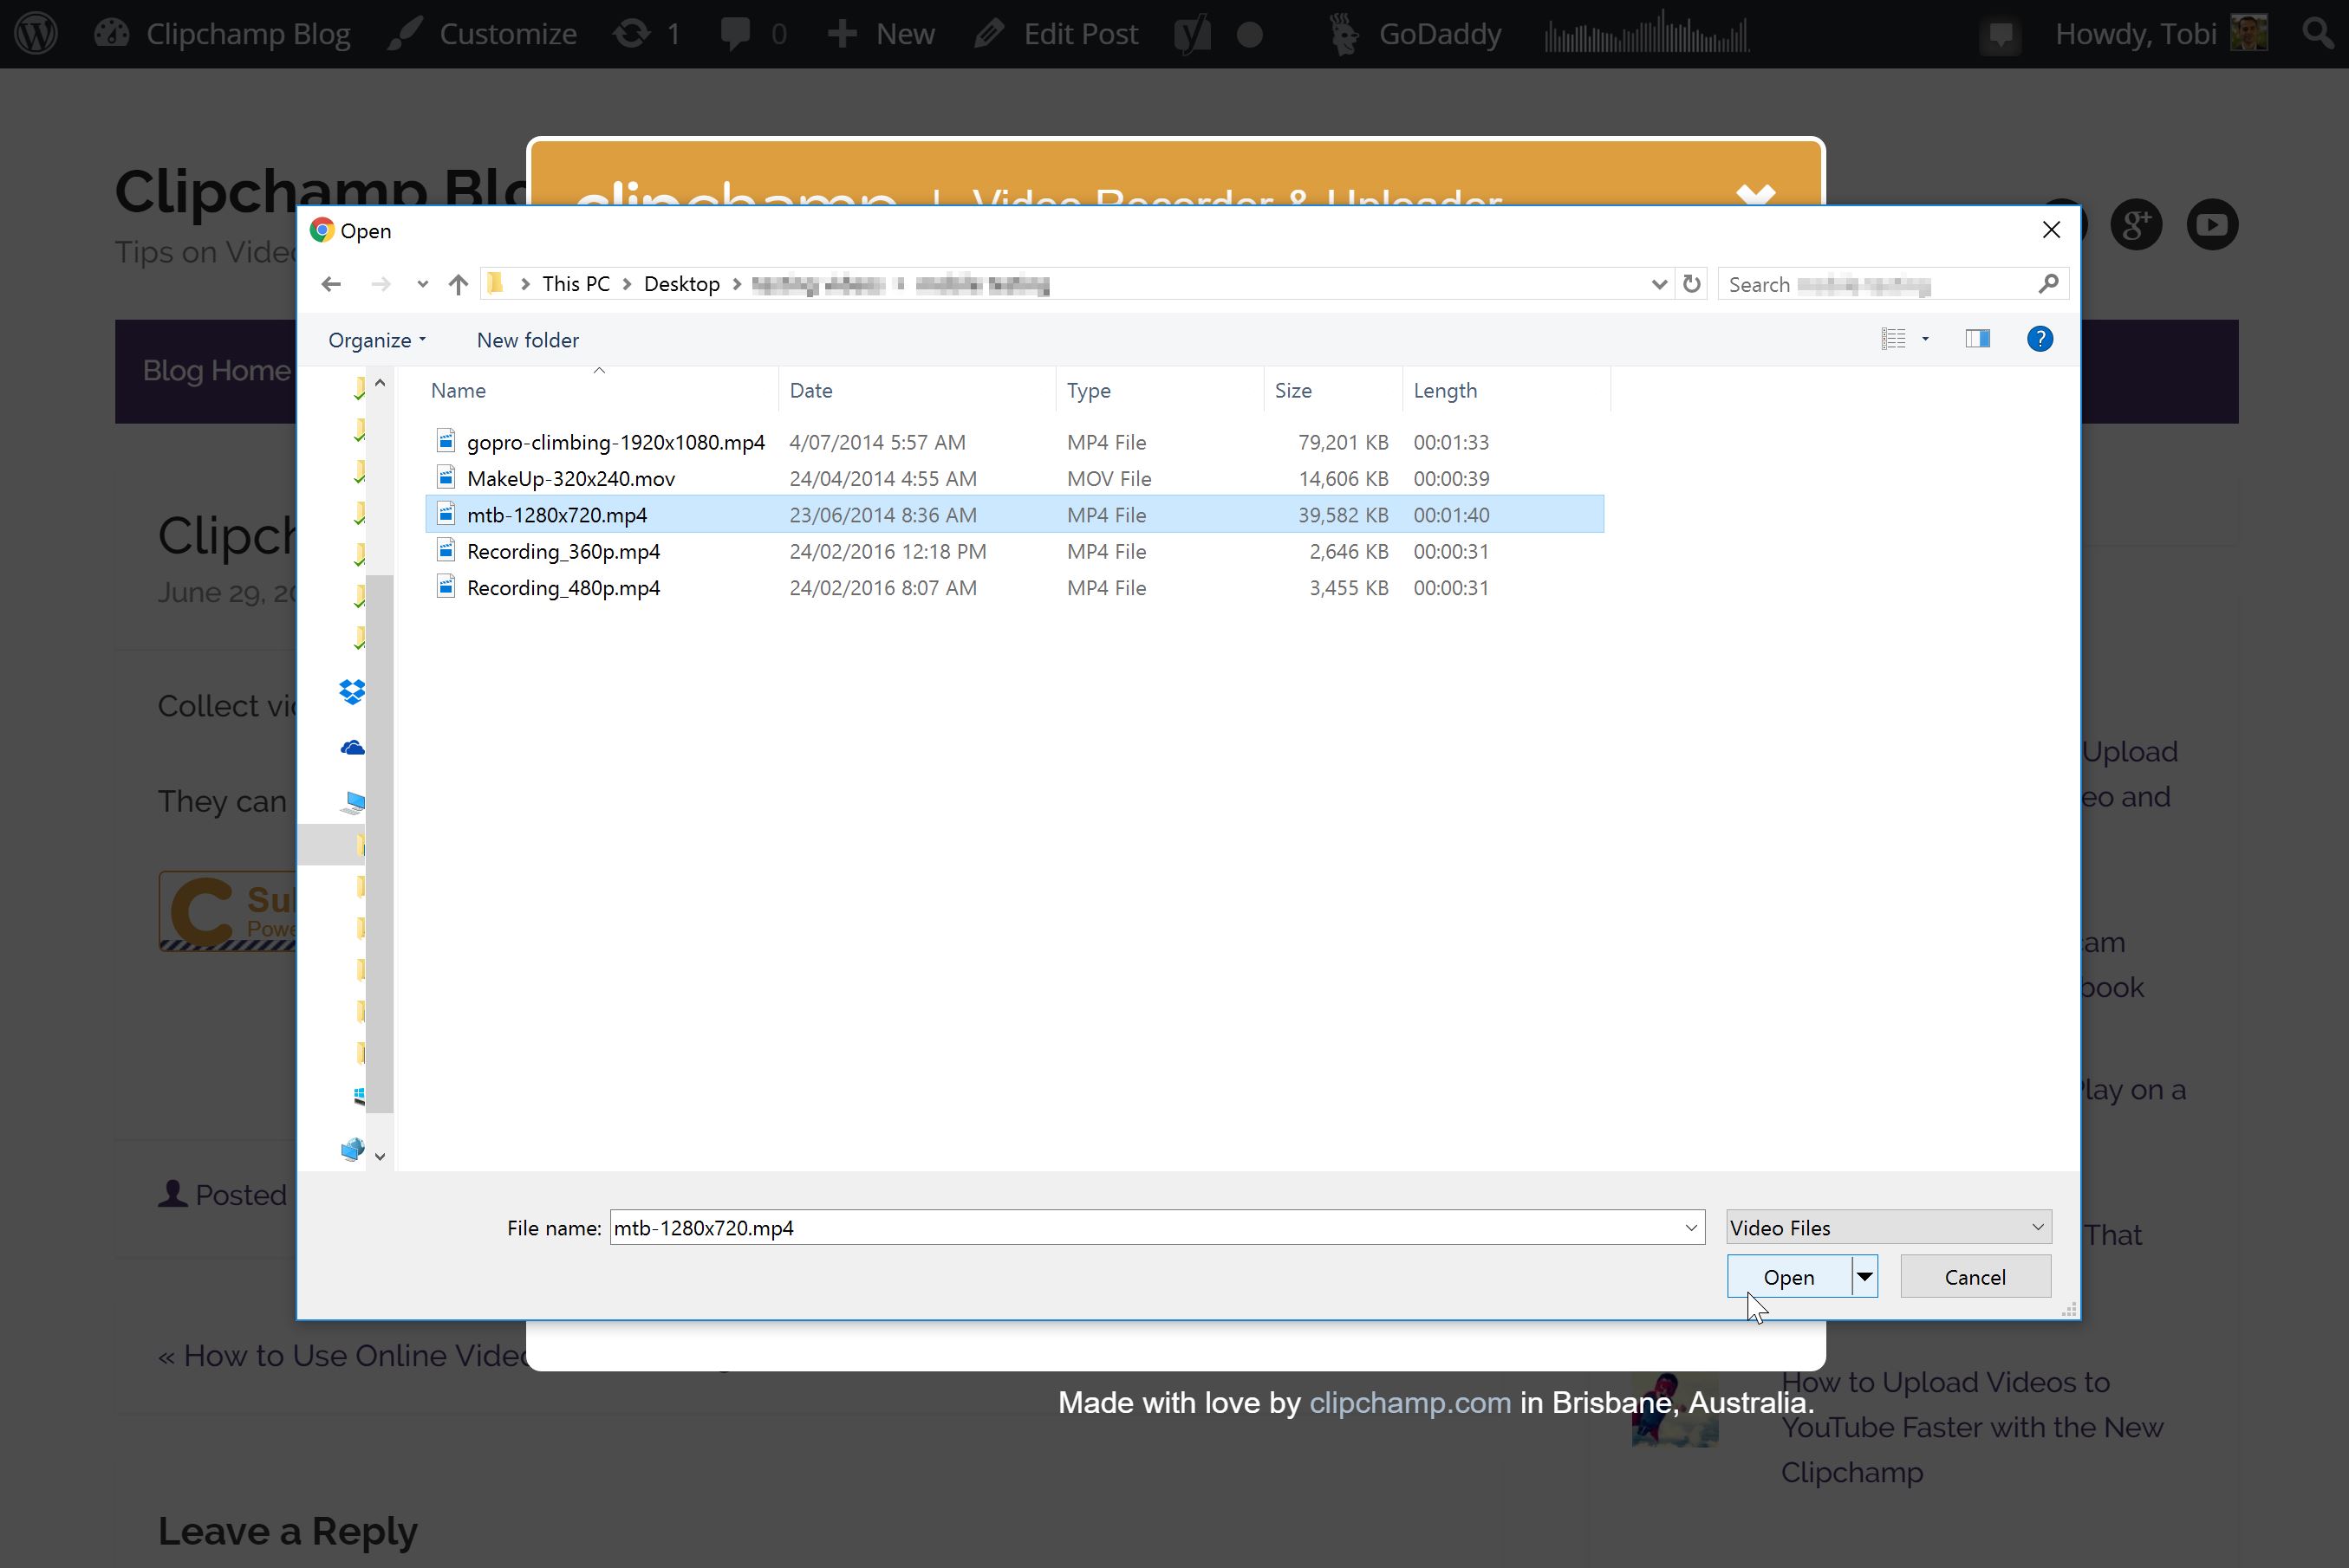Expand File name history dropdown
This screenshot has width=2349, height=1568.
tap(1692, 1228)
